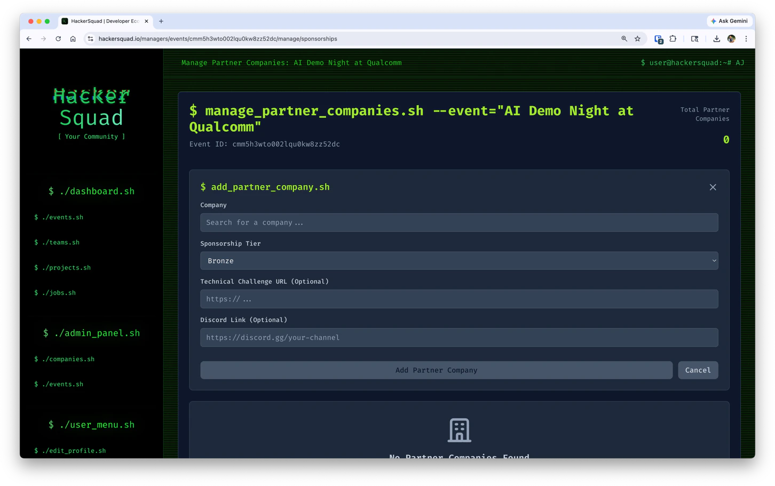775x486 pixels.
Task: Reload the page with the refresh icon
Action: click(58, 39)
